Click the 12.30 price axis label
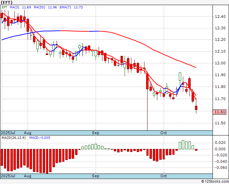 point(220,28)
